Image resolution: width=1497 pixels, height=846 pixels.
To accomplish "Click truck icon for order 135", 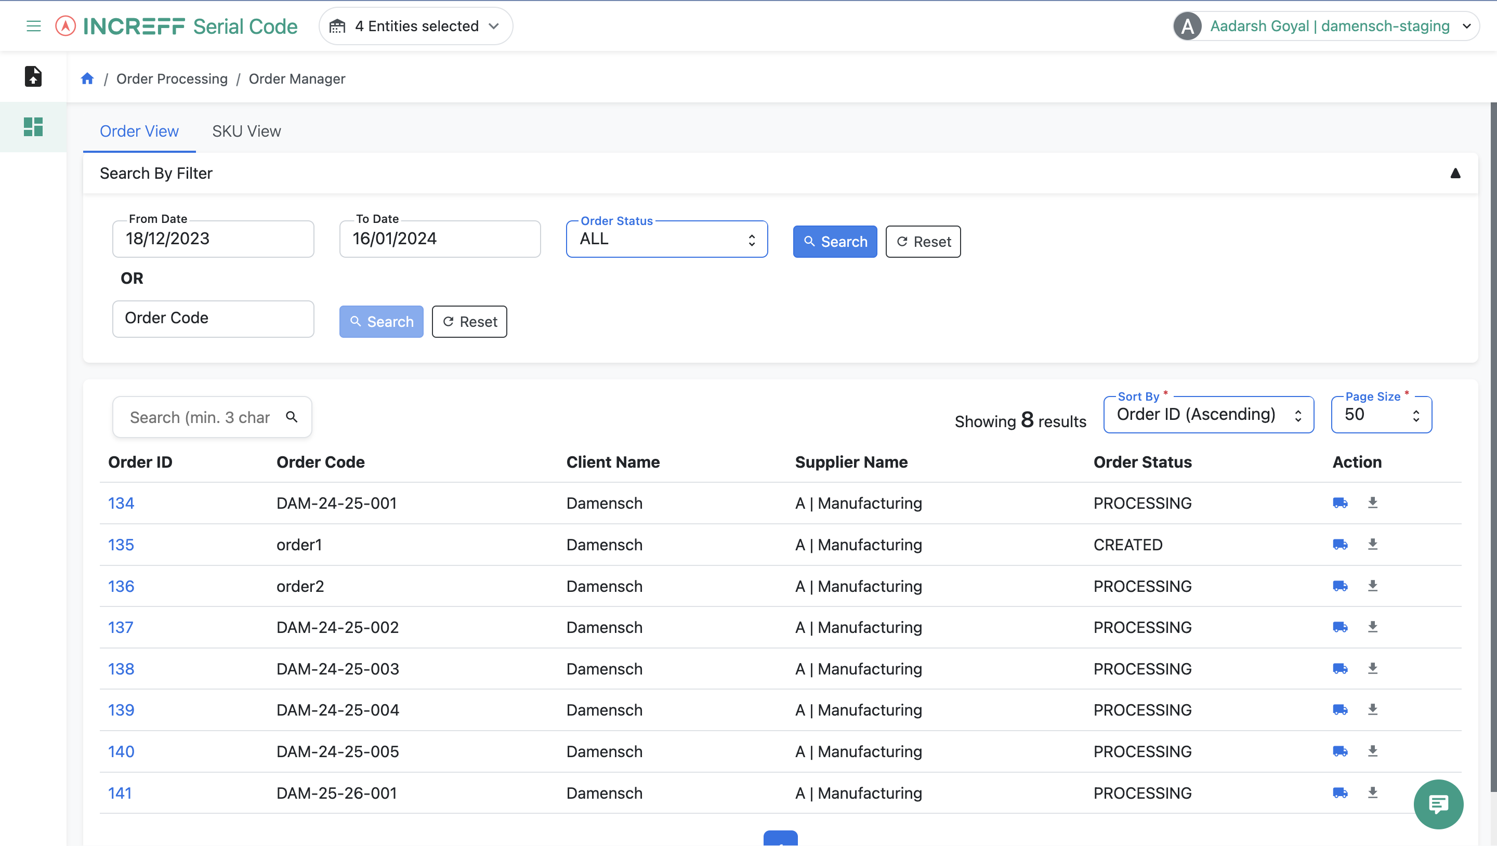I will [1340, 545].
